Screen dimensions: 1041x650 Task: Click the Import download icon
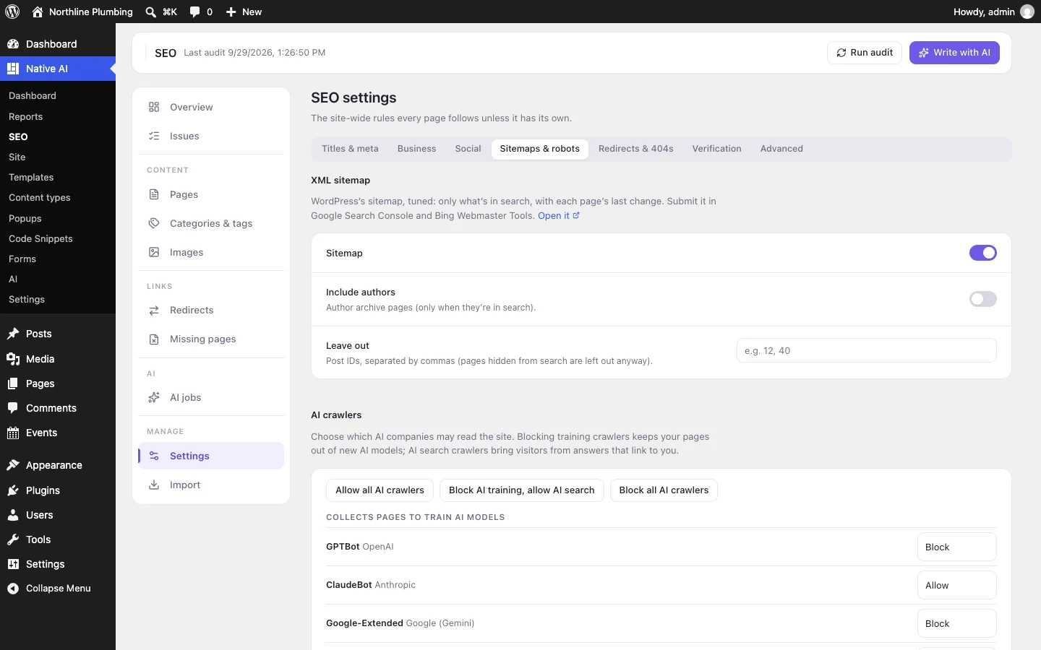coord(154,485)
